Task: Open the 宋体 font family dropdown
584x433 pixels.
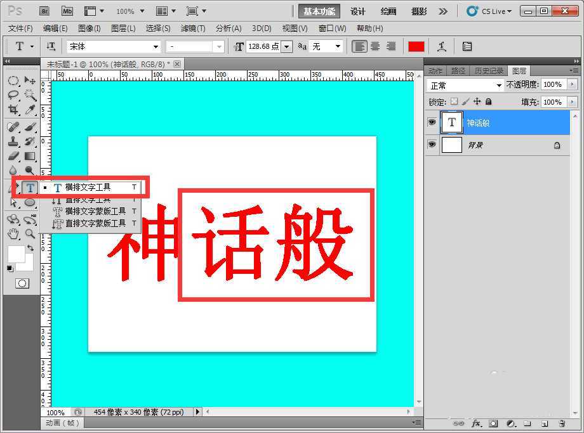Action: (156, 46)
